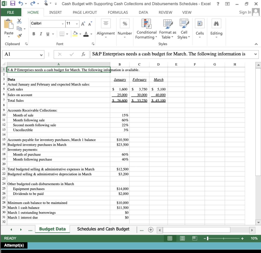Open Conditional Formatting menu
Image resolution: width=261 pixels, height=253 pixels.
coord(146,29)
